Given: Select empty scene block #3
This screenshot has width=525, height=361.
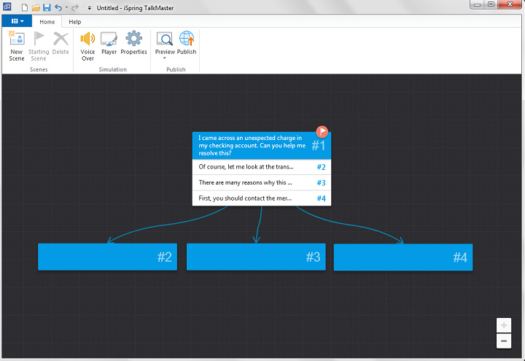Looking at the screenshot, I should click(256, 257).
